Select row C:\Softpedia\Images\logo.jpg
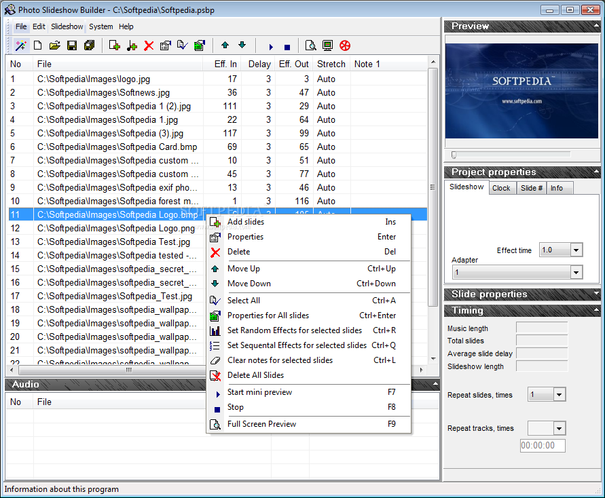Screen dimensions: 605x498 pos(217,79)
